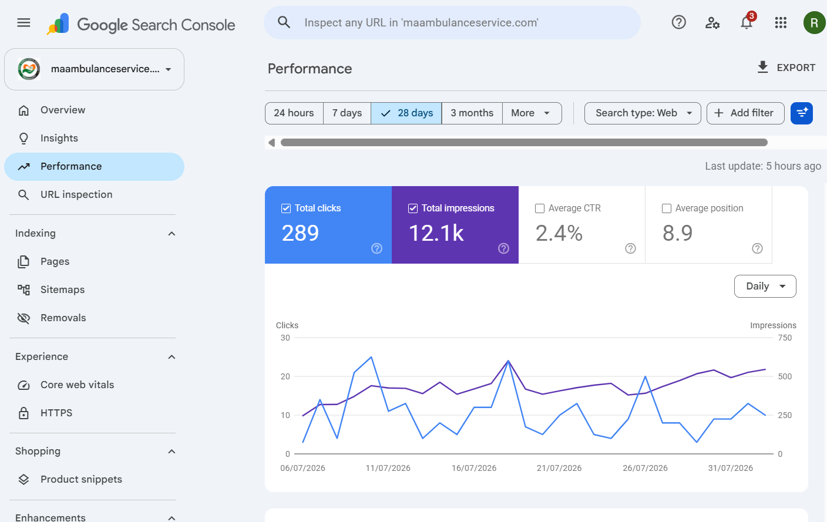Click the Insights lightbulb icon

coord(23,138)
